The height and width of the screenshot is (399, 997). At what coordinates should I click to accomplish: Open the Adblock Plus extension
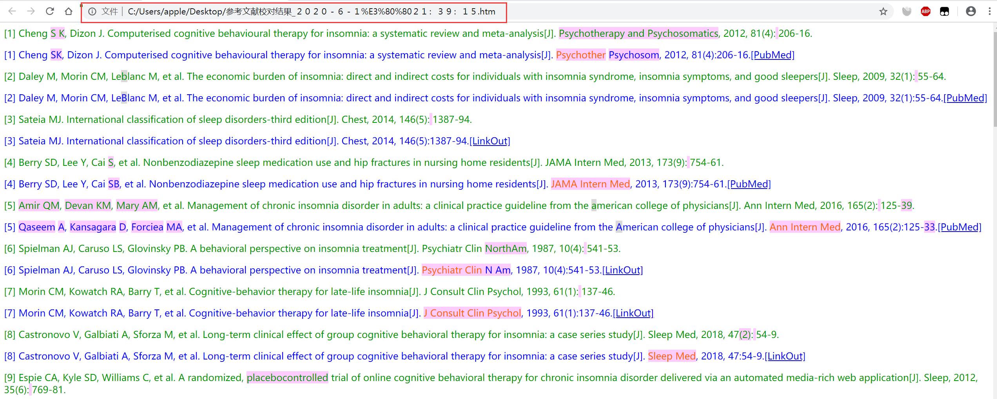tap(926, 12)
